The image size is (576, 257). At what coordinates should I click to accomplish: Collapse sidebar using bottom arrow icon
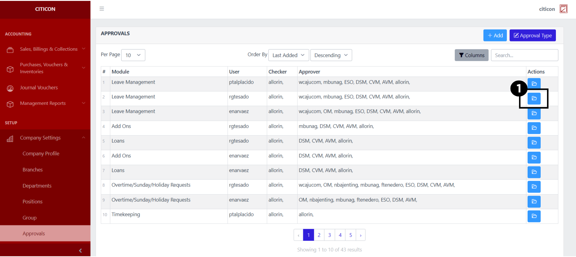tap(80, 251)
